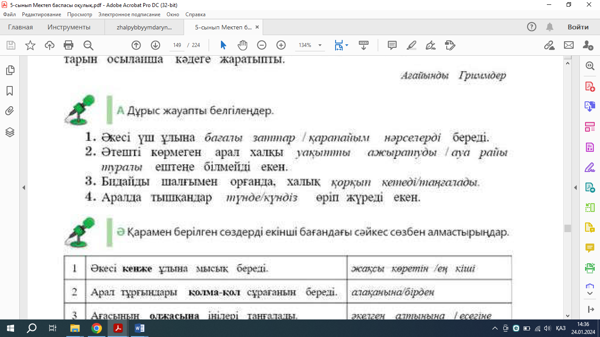Switch to the zhalpybbyymdaryn document tab
The height and width of the screenshot is (337, 600).
tap(145, 27)
